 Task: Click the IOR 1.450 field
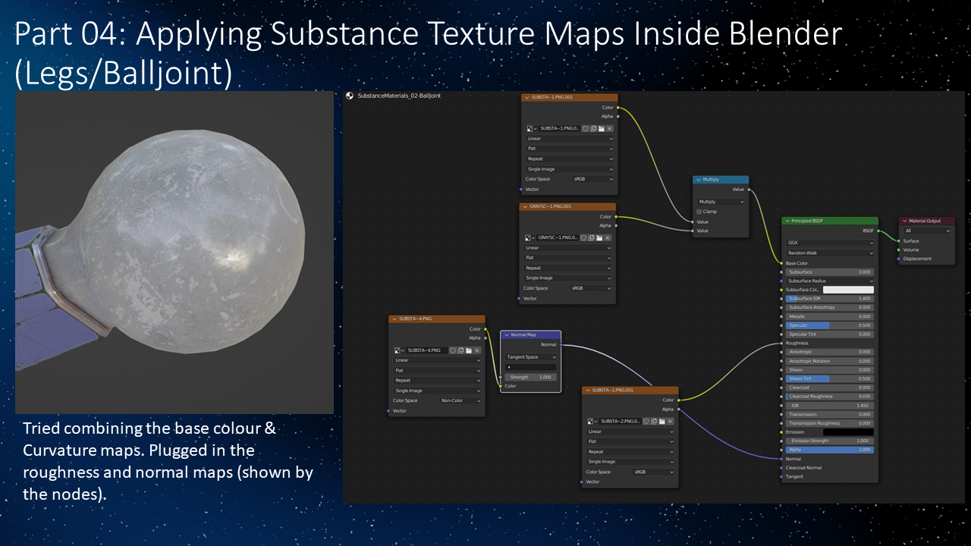pyautogui.click(x=830, y=406)
